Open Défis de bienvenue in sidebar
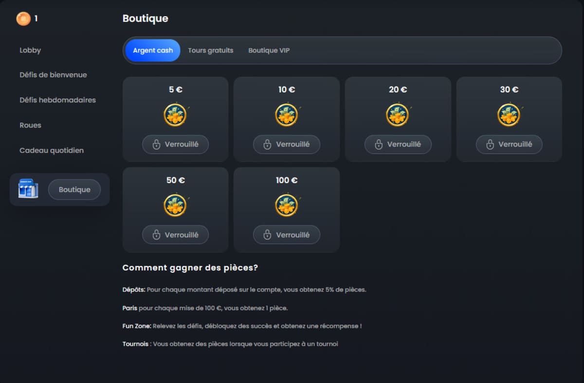The image size is (584, 383). pyautogui.click(x=53, y=75)
